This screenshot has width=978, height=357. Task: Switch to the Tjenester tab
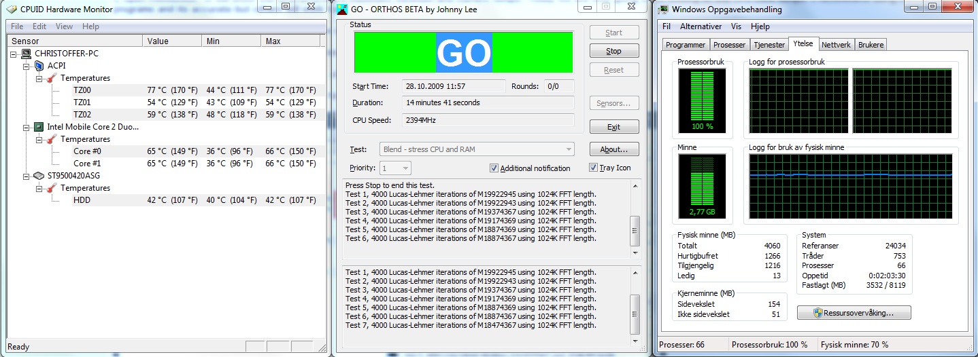tap(769, 45)
